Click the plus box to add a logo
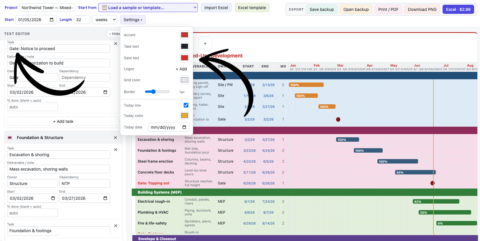 pos(205,43)
